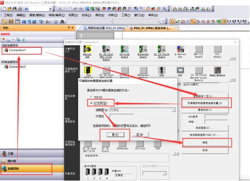Image resolution: width=250 pixels, height=181 pixels.
Task: Click the 取消 Cancel button in connection dialog
Action: [205, 150]
